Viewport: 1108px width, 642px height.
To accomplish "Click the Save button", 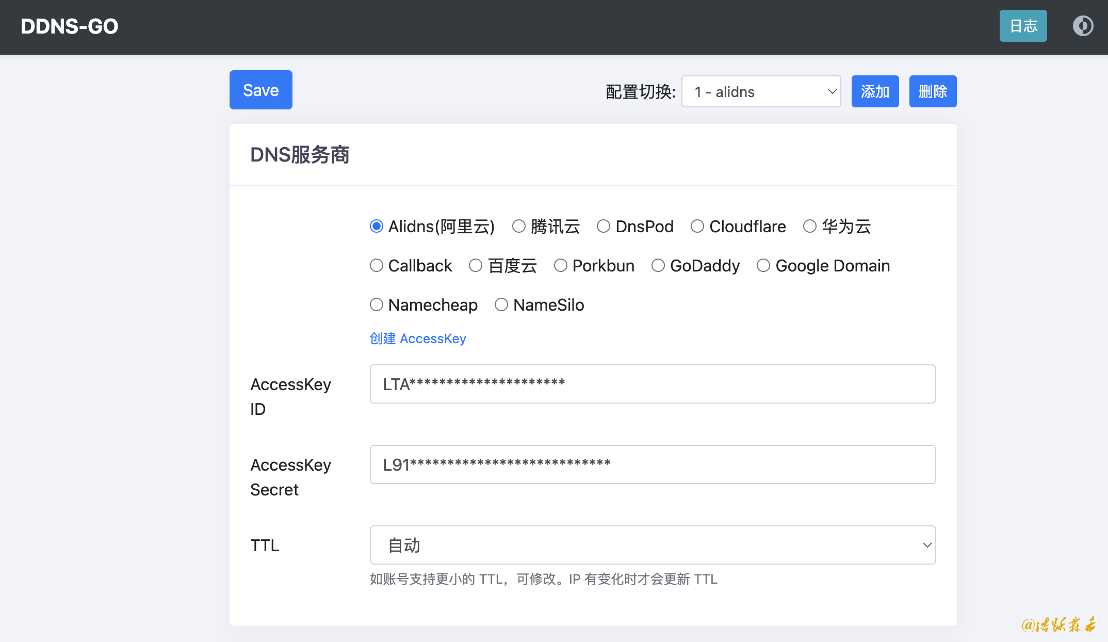I will click(x=260, y=90).
